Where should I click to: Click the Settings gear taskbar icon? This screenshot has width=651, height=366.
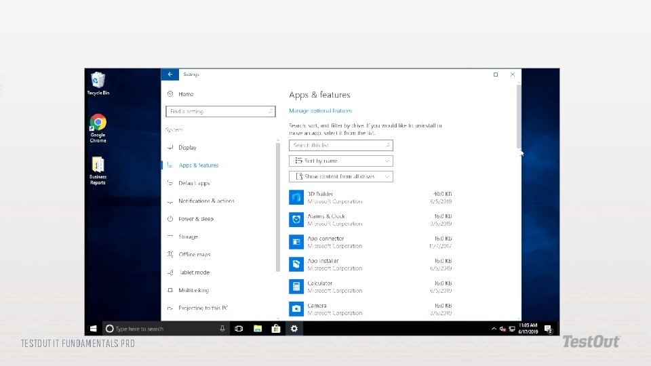294,329
